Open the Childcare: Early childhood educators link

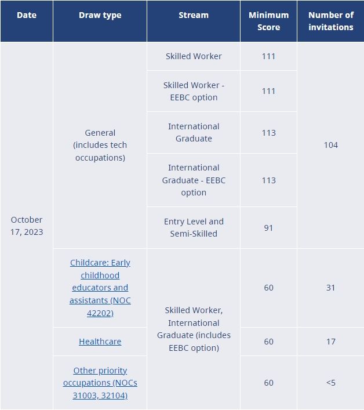(x=100, y=288)
